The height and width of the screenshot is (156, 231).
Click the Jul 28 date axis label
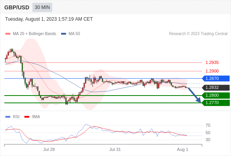(x=49, y=149)
